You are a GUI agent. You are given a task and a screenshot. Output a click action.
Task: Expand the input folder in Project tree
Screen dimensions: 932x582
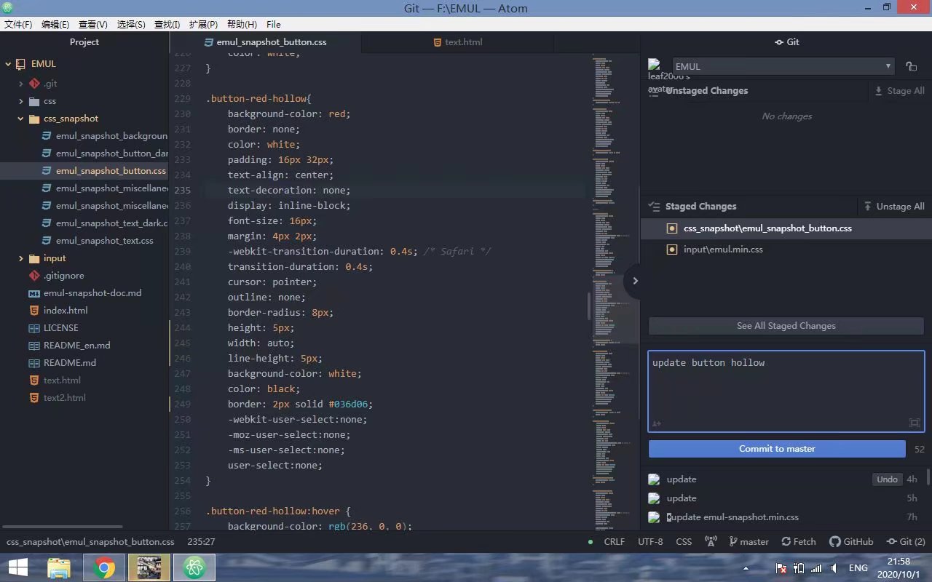(x=21, y=258)
